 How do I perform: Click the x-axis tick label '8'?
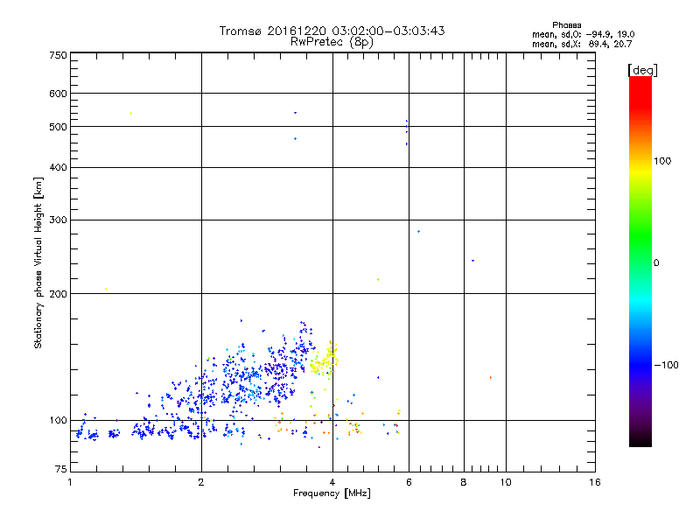pyautogui.click(x=464, y=482)
